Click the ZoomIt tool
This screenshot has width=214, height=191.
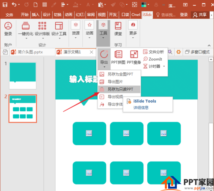point(153,59)
